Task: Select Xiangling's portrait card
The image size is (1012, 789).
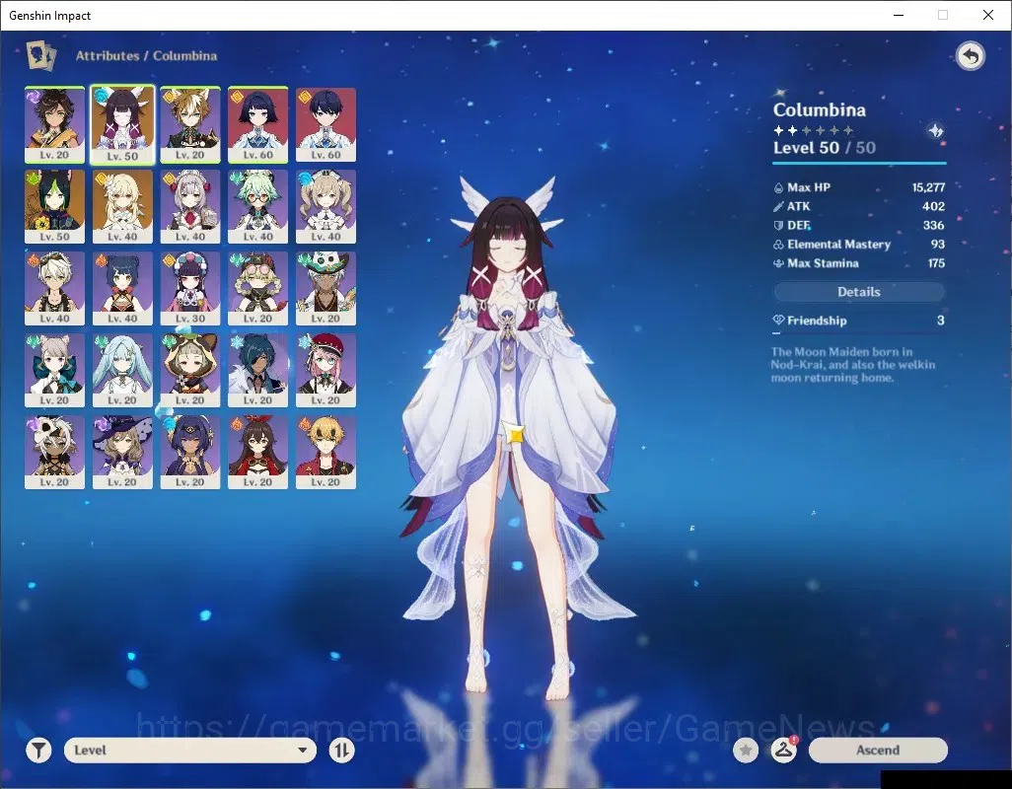Action: [122, 288]
